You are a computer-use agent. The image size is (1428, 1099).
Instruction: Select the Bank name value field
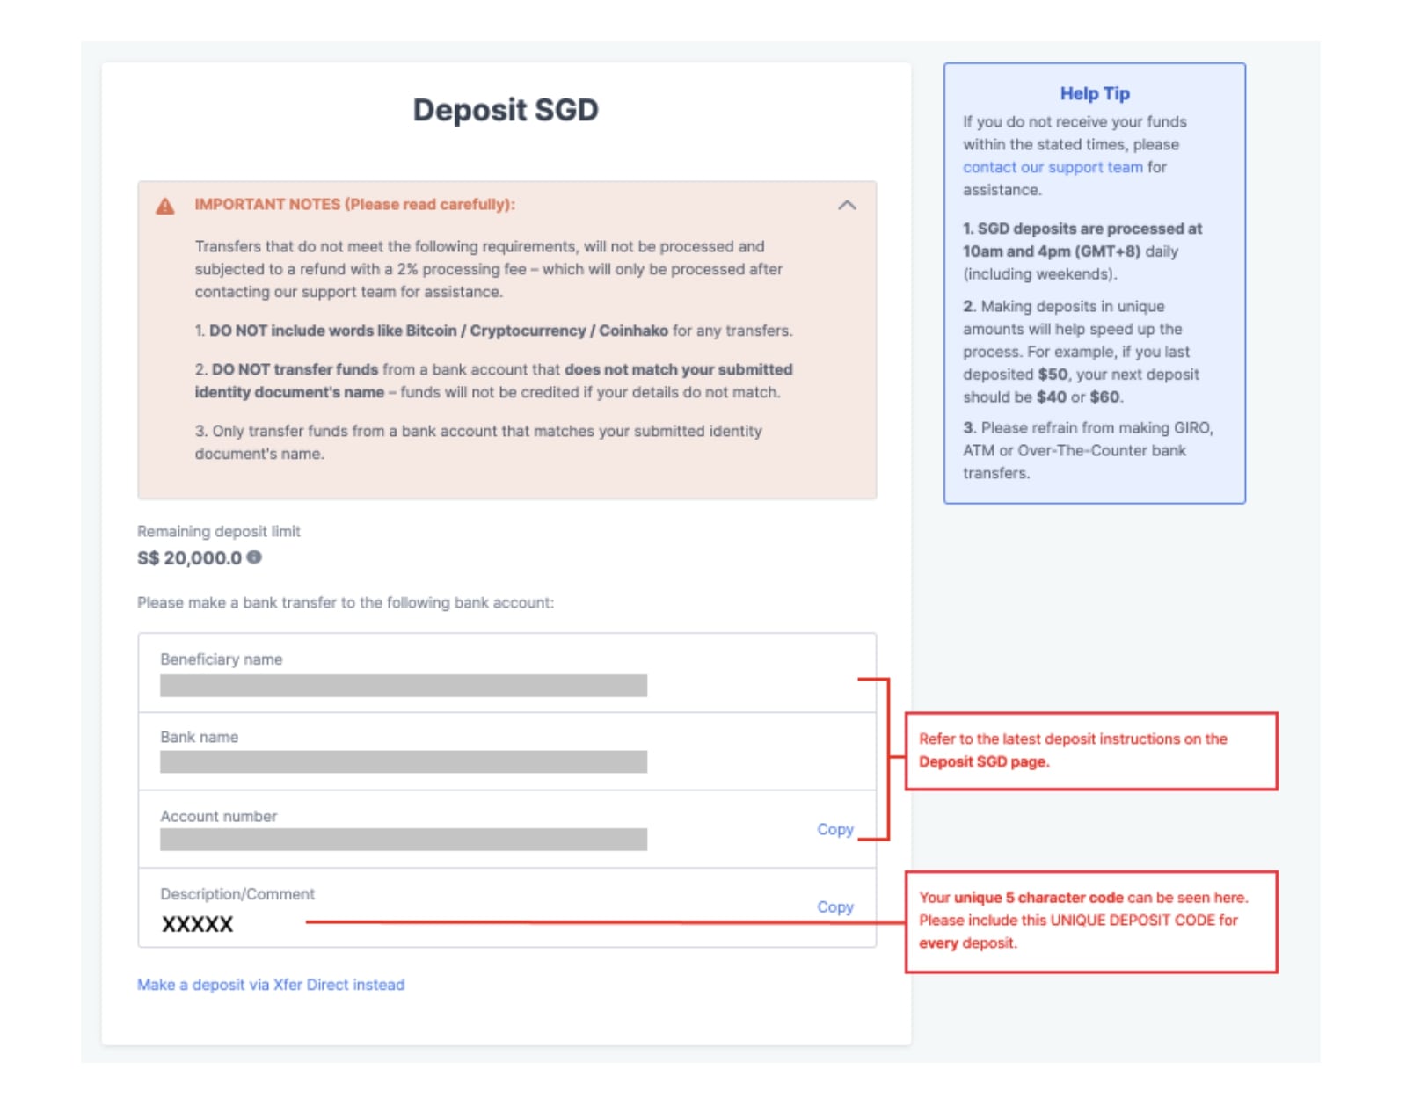(x=404, y=762)
